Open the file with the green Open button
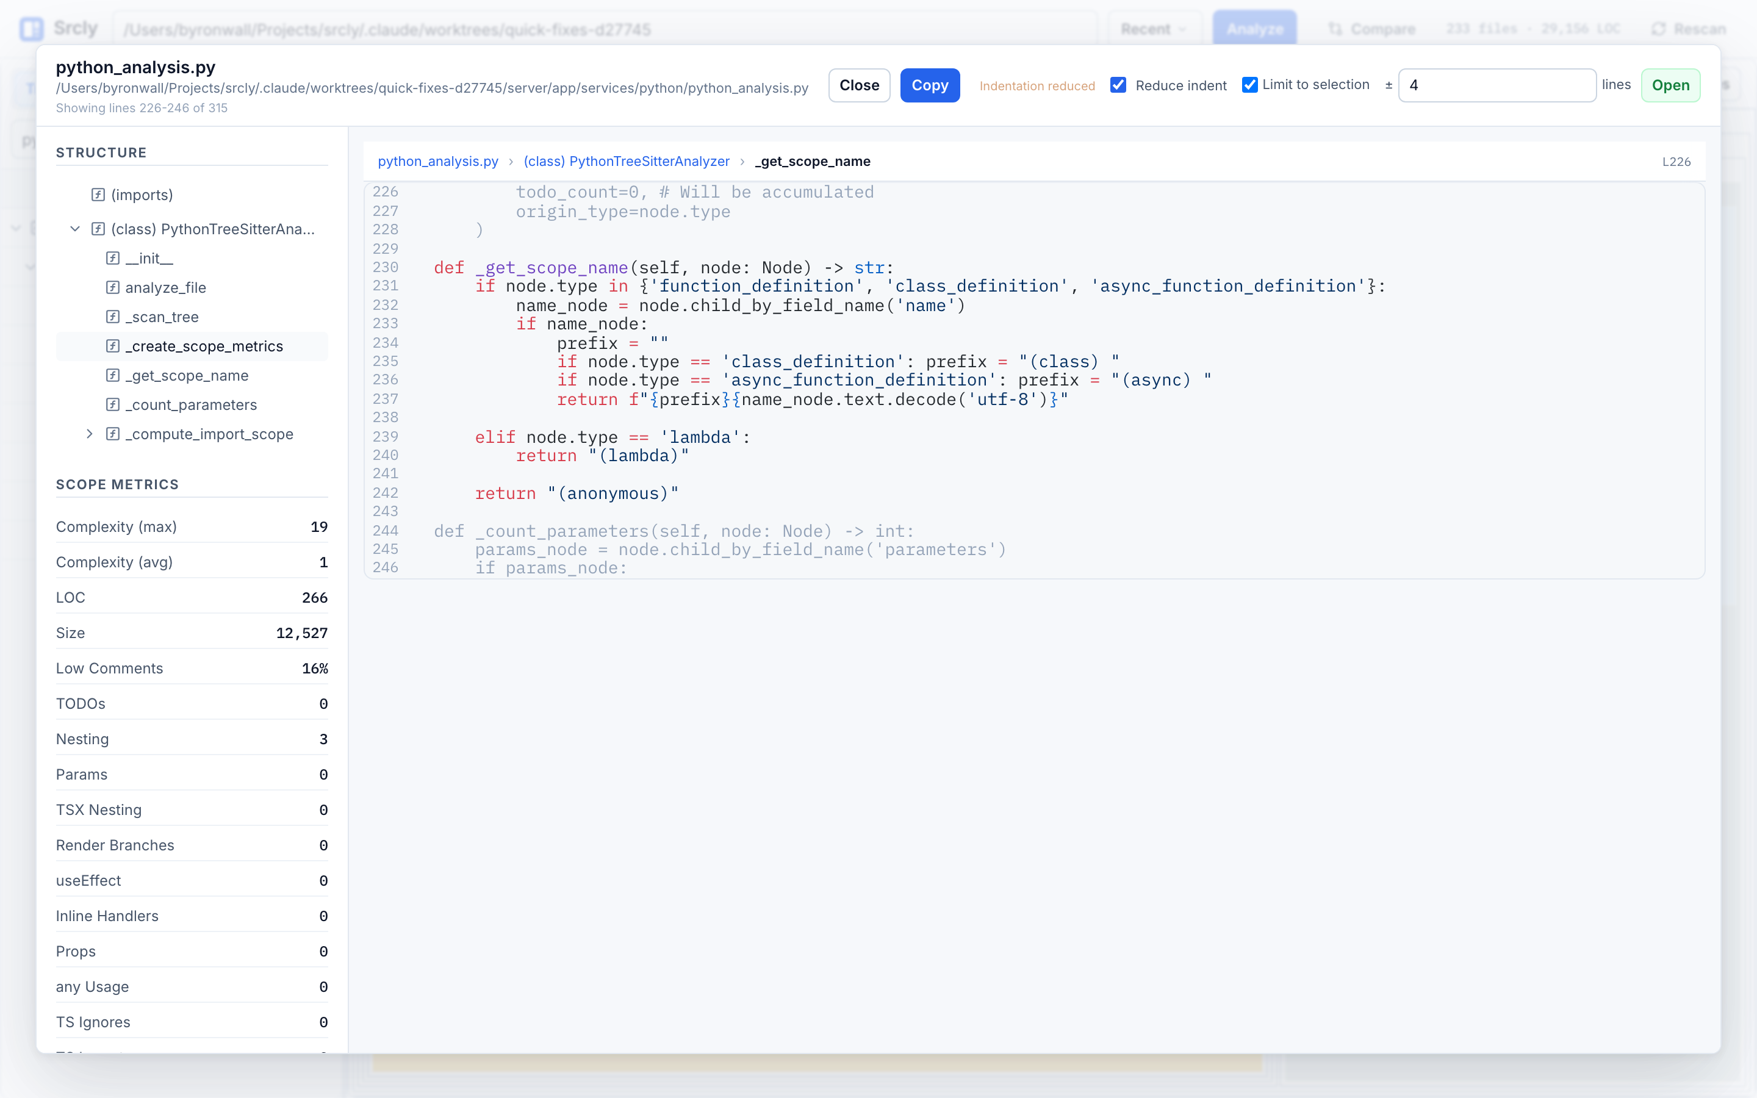 [1670, 85]
